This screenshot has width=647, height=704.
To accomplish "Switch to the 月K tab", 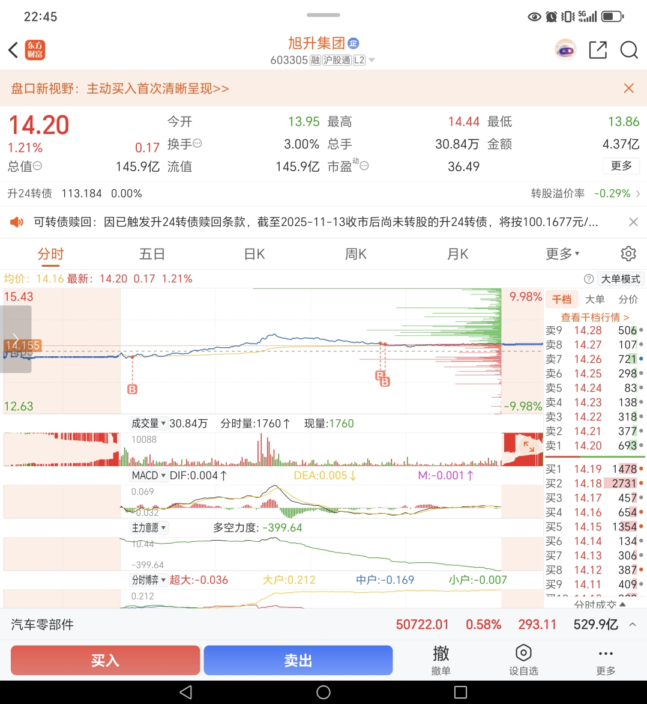I will pyautogui.click(x=458, y=253).
